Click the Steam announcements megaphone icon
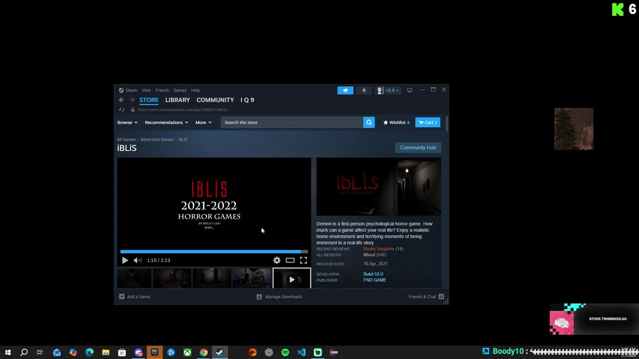Screen dimensions: 639x359 (345, 90)
